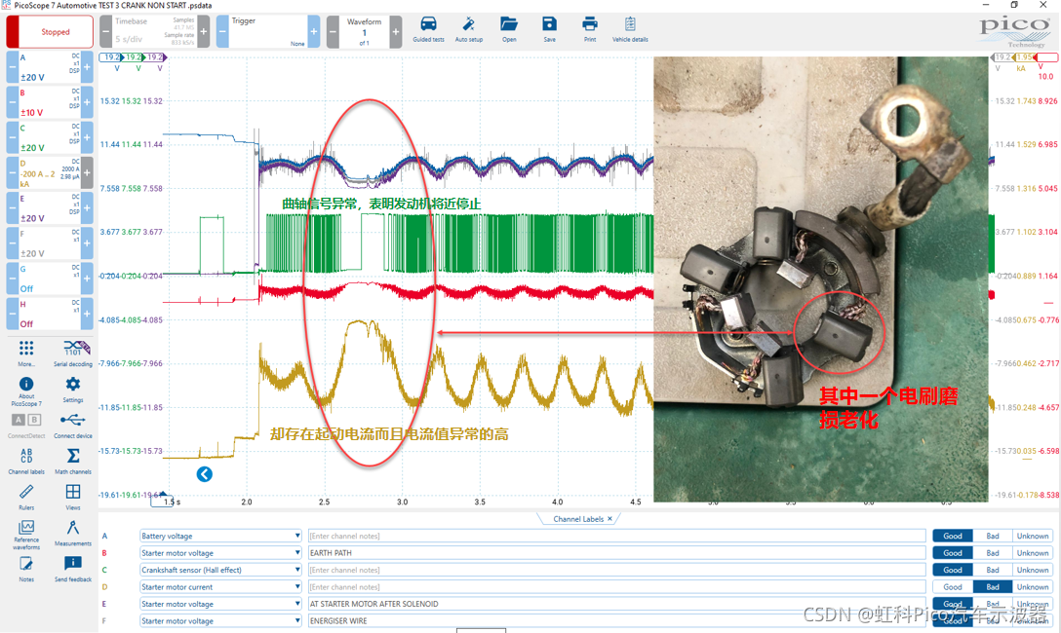Mark Channel A status as Unknown
This screenshot has height=633, width=1061.
click(x=1033, y=536)
